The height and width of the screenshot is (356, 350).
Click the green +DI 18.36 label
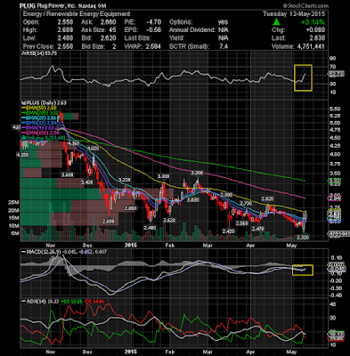[x=70, y=302]
